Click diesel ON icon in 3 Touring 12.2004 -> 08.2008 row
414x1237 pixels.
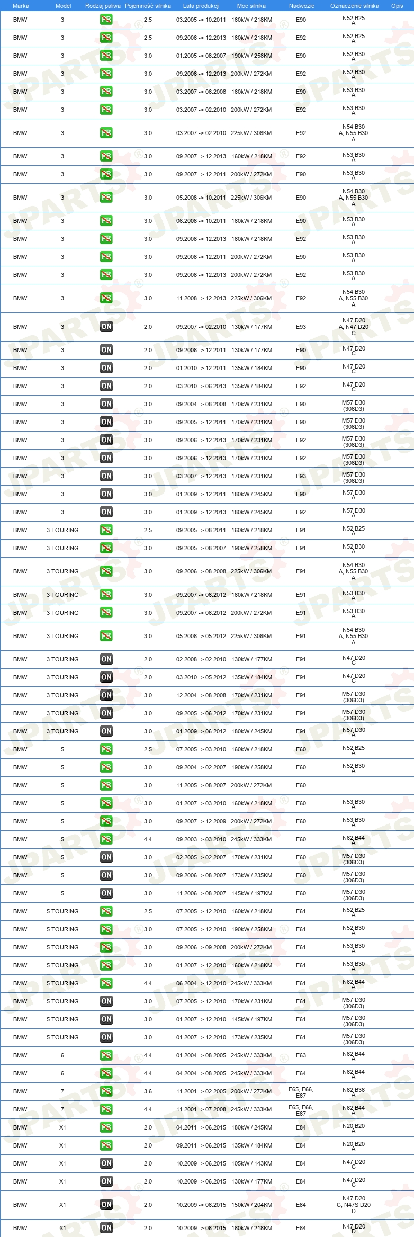pos(106,695)
